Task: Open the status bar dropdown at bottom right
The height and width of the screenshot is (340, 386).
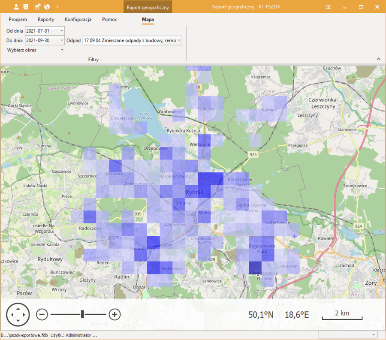Action: pos(374,334)
